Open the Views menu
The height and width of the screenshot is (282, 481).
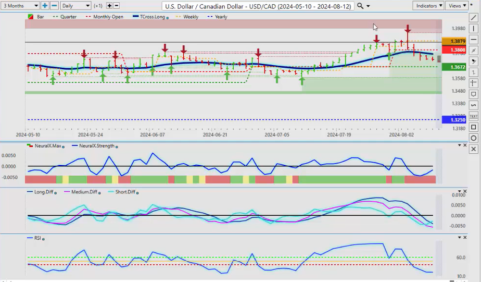pyautogui.click(x=457, y=6)
